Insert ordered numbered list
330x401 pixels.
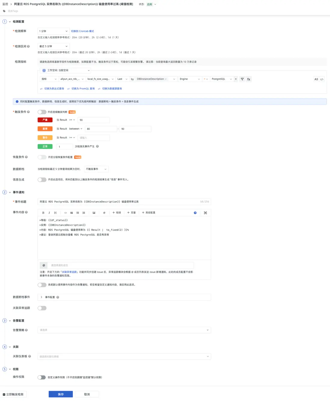(x=84, y=213)
